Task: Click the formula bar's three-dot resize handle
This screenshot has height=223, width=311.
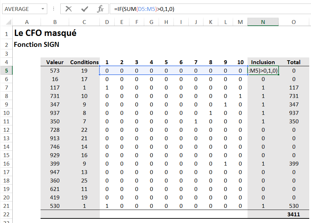Action: pyautogui.click(x=53, y=9)
